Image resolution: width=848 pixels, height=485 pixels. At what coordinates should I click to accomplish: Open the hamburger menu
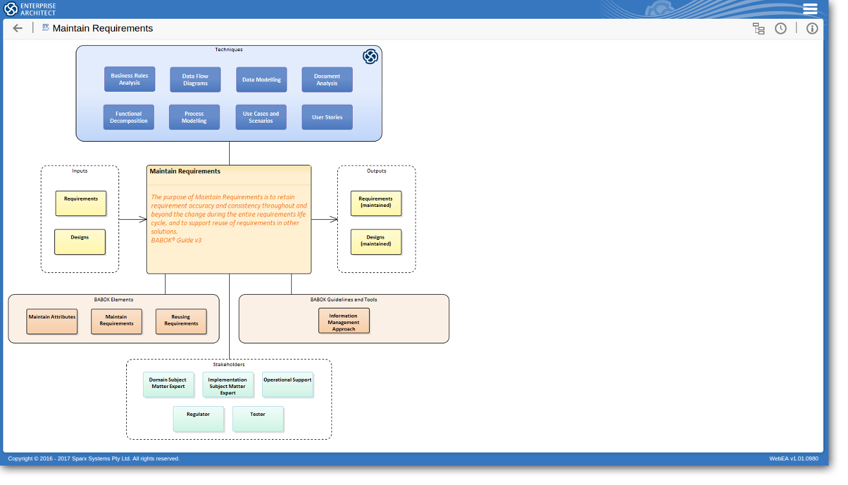[810, 9]
